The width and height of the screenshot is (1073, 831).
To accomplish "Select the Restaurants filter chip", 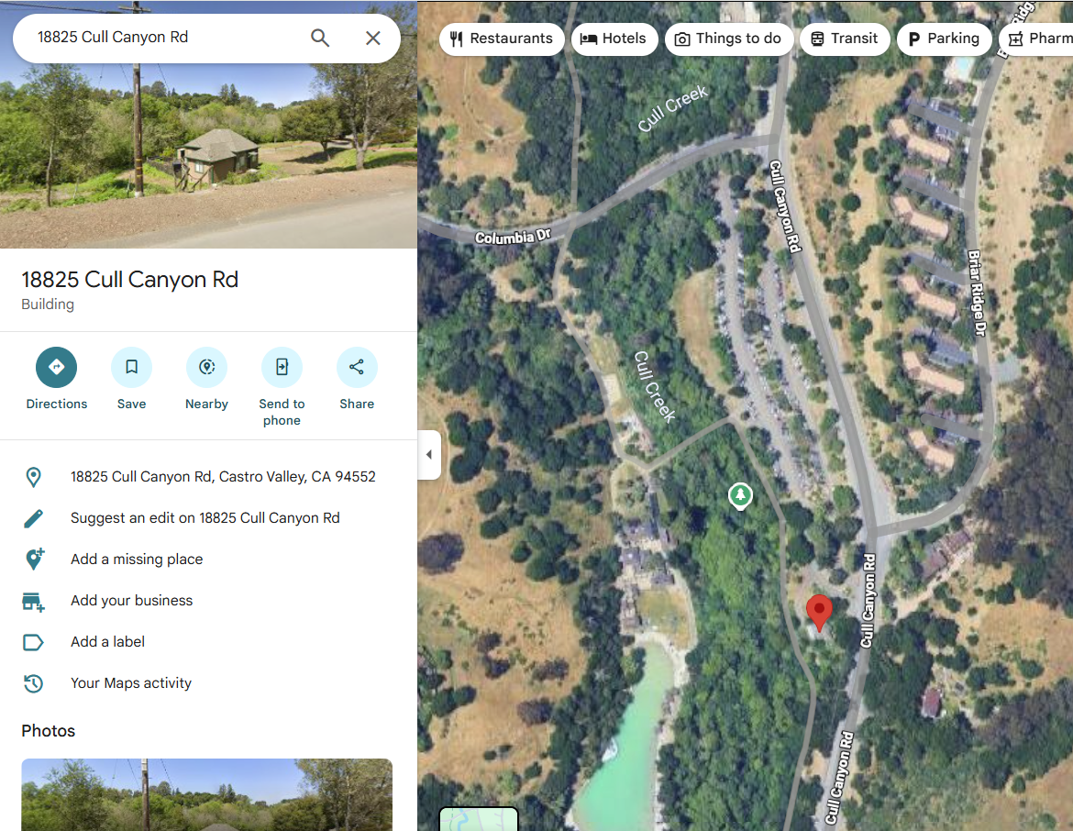I will pos(502,39).
